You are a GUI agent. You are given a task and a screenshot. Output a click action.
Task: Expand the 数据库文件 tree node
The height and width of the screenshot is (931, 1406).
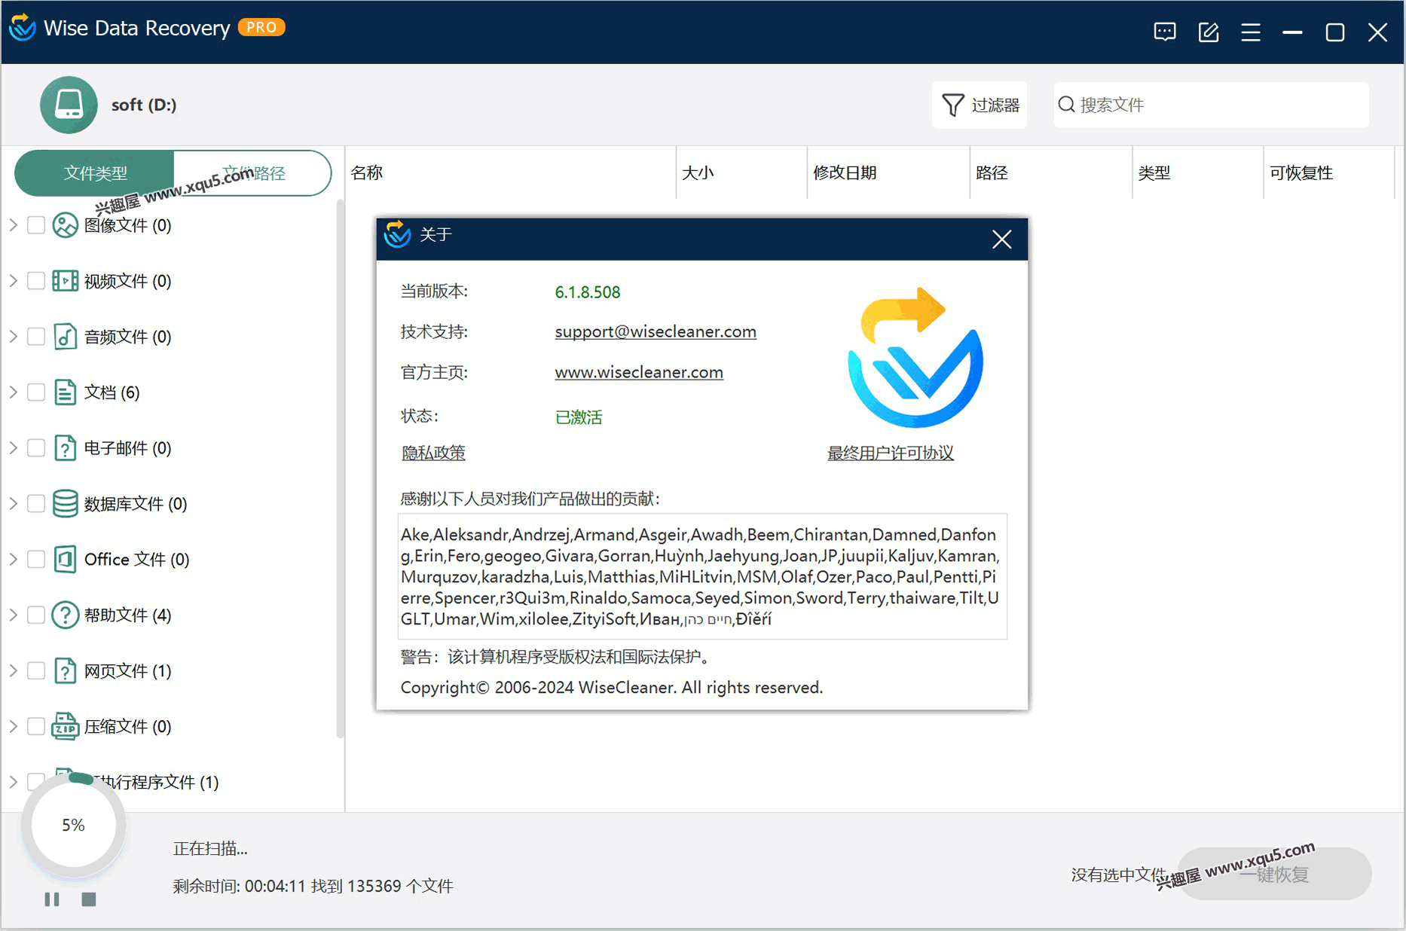point(13,504)
